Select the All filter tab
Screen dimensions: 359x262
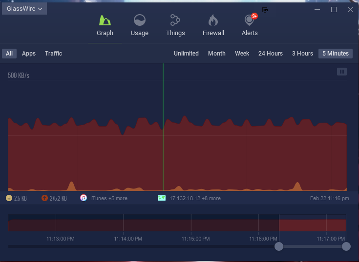pyautogui.click(x=9, y=54)
